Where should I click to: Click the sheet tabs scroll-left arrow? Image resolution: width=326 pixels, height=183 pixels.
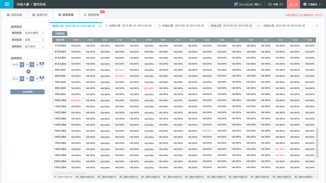click(x=314, y=177)
